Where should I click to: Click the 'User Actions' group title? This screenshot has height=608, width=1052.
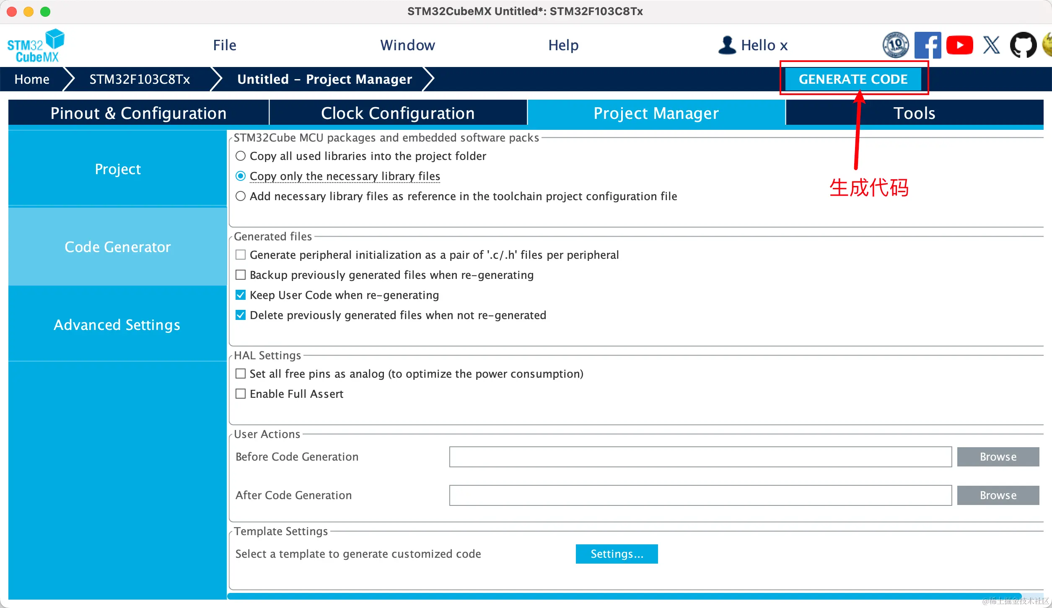coord(267,434)
